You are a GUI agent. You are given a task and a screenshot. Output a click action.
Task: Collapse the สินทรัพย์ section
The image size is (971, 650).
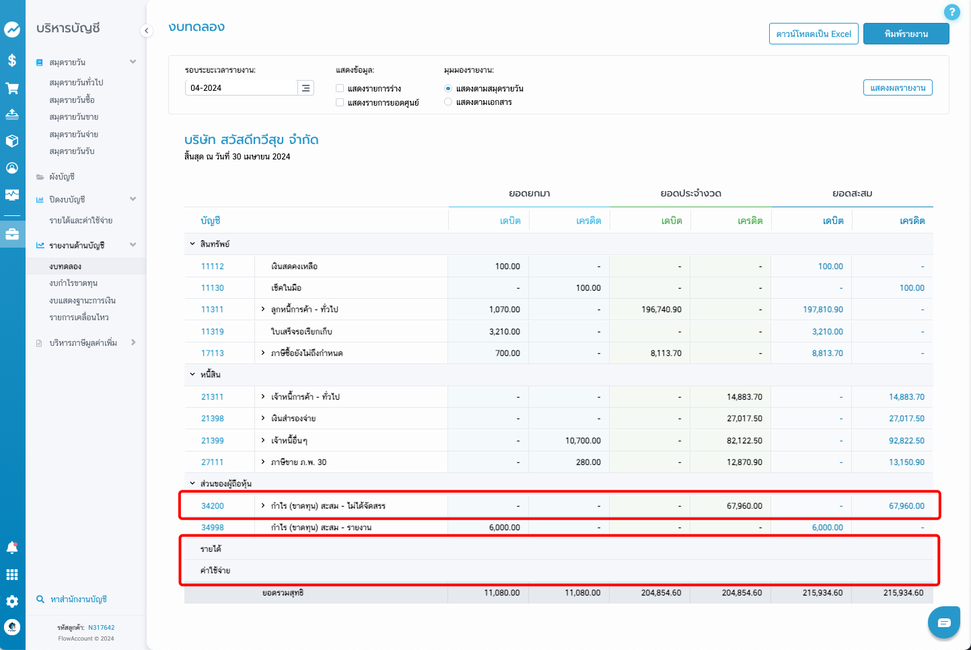tap(192, 244)
